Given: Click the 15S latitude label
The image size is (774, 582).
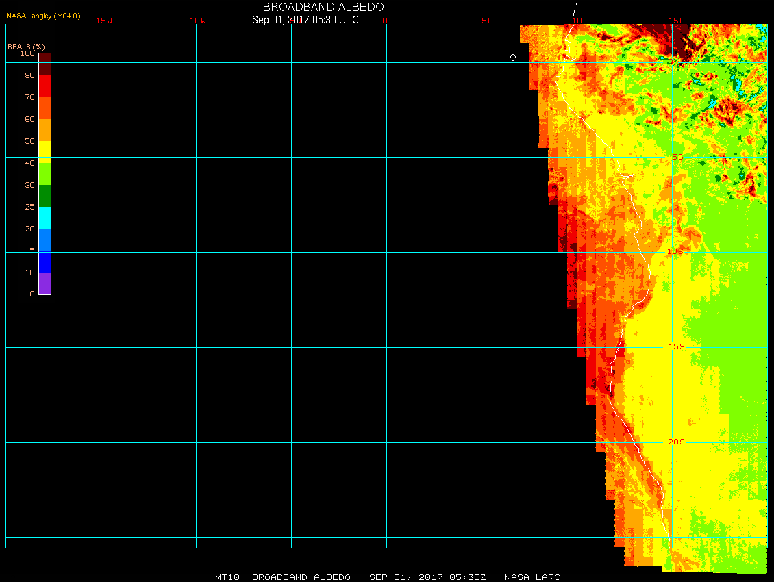Looking at the screenshot, I should (x=677, y=347).
